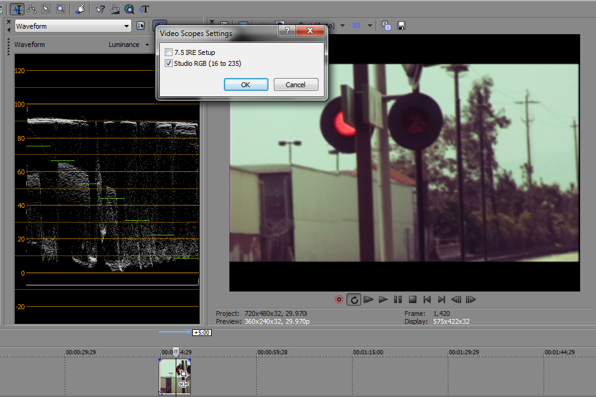
Task: Click OK in Video Scopes Settings
Action: pos(245,85)
